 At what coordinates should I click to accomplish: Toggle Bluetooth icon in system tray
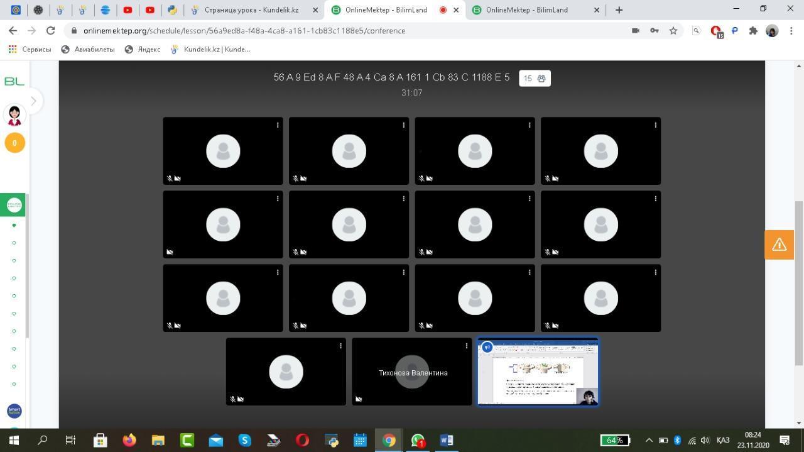677,440
